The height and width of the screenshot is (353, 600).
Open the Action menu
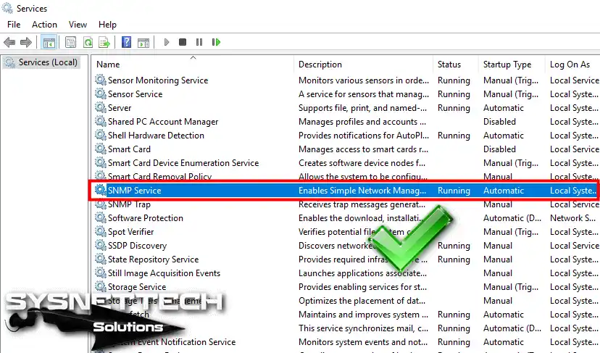[44, 25]
